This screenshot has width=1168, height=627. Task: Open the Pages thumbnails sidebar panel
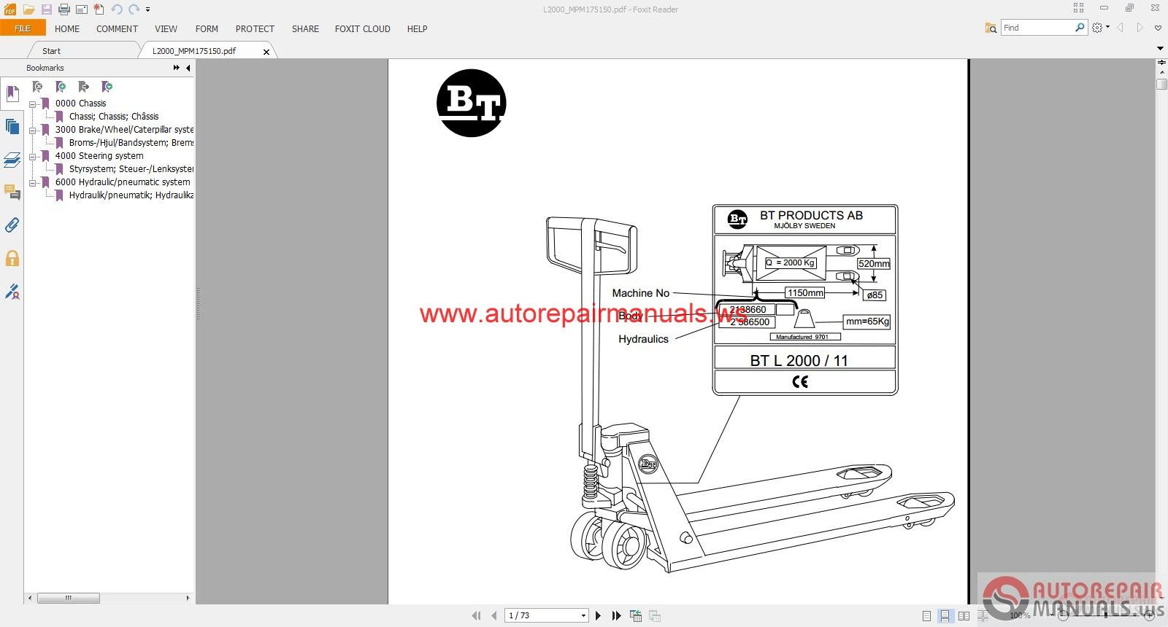pyautogui.click(x=12, y=127)
